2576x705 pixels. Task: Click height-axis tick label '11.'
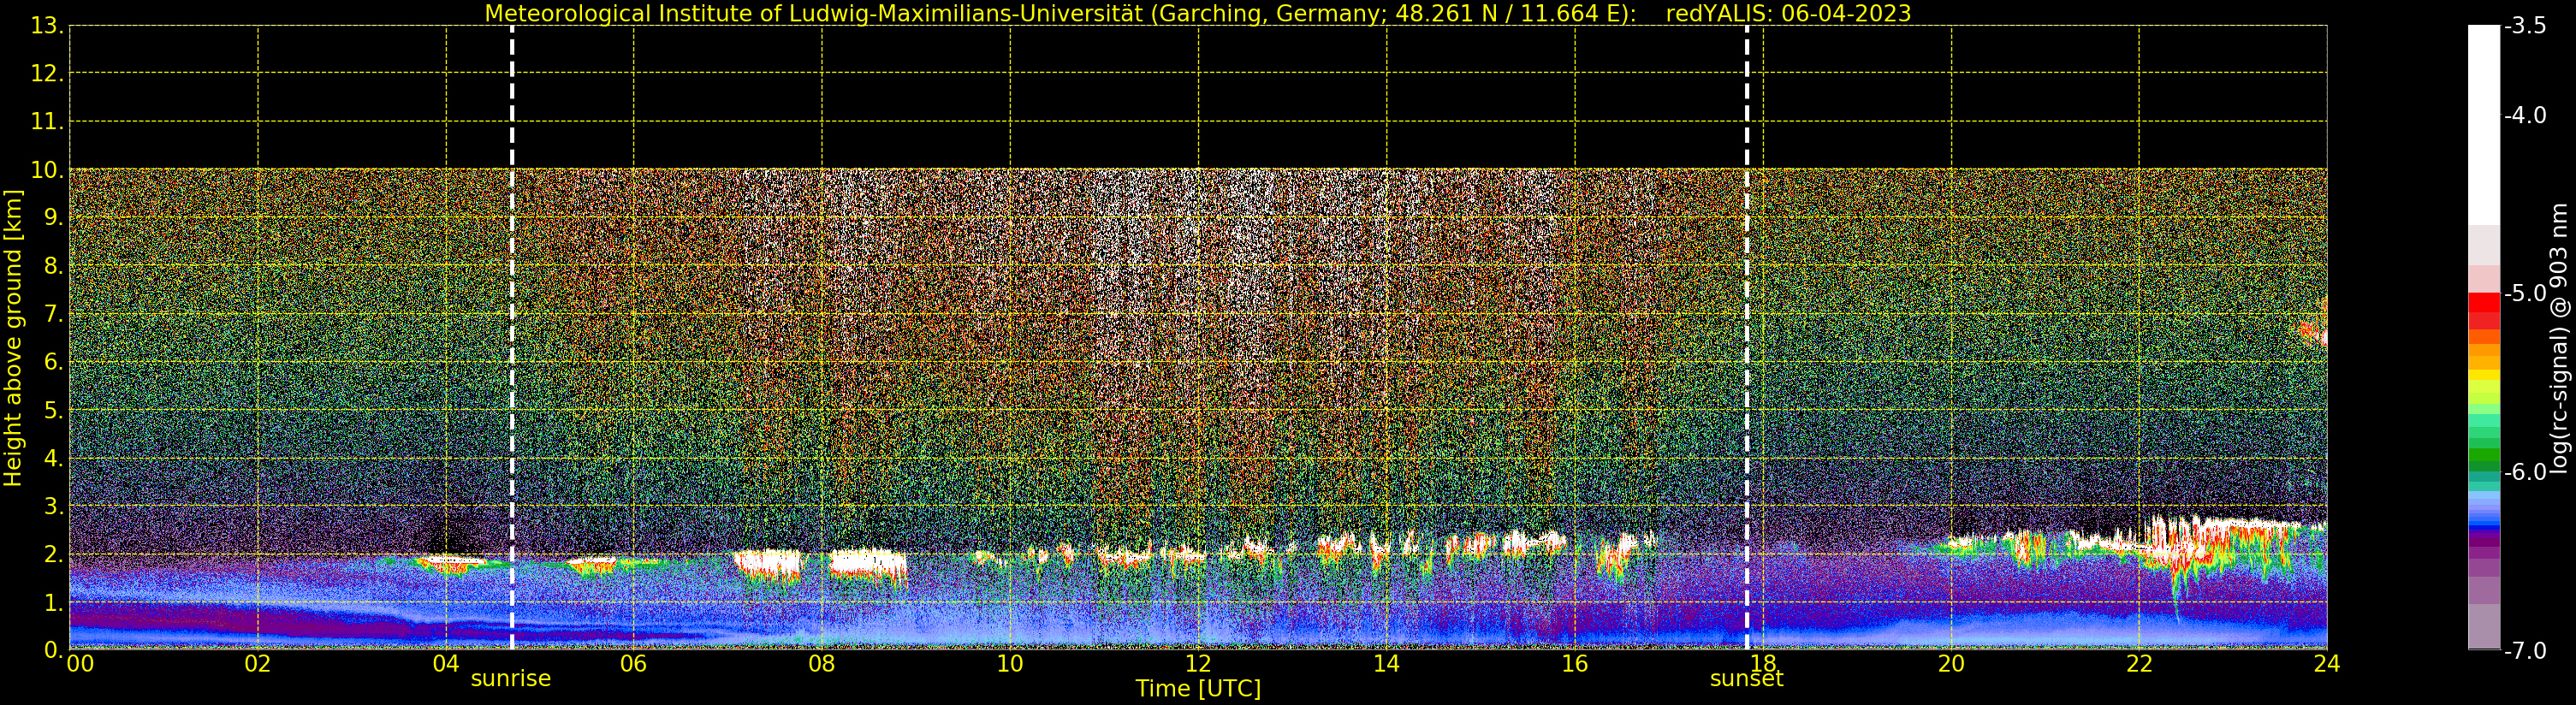click(x=47, y=122)
